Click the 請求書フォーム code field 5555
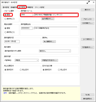 click(x=27, y=15)
